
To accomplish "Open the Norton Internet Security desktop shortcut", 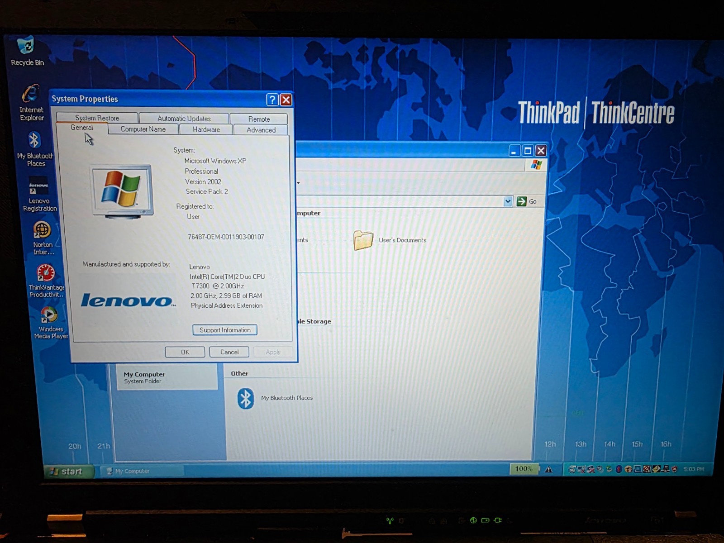I will click(43, 238).
